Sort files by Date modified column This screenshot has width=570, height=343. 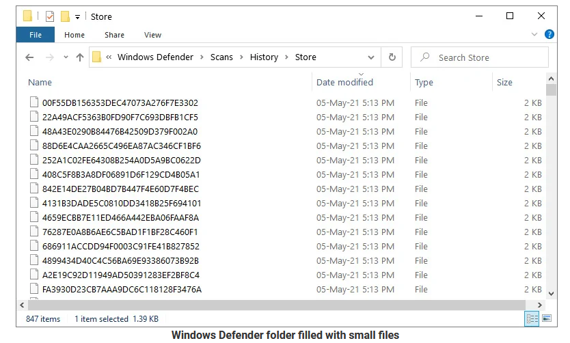coord(344,83)
